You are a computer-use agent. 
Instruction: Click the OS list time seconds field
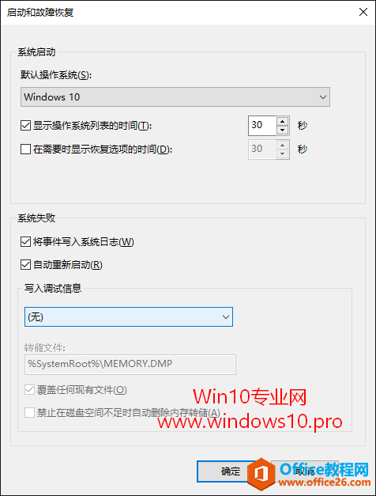tap(262, 126)
